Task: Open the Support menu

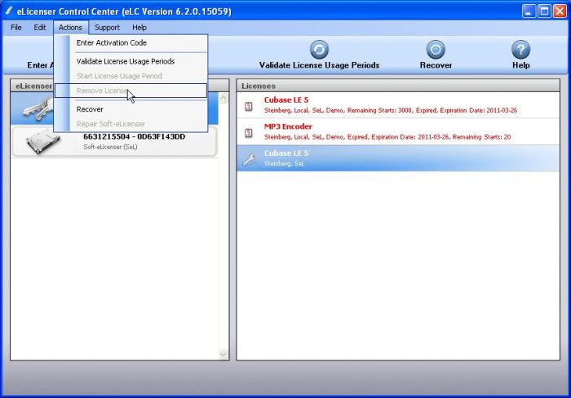Action: (107, 28)
